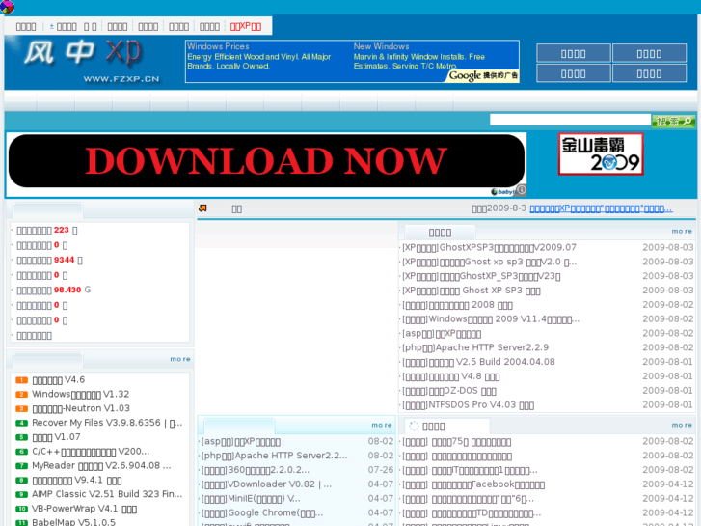Click the green rank badge number 10
The width and height of the screenshot is (701, 526).
[21, 509]
